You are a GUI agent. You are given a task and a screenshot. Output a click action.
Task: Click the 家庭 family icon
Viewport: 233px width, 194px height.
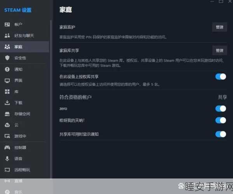(7, 47)
